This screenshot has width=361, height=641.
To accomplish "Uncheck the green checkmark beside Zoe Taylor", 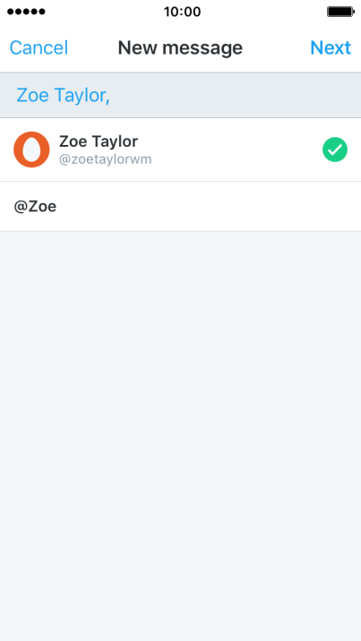I will point(335,150).
